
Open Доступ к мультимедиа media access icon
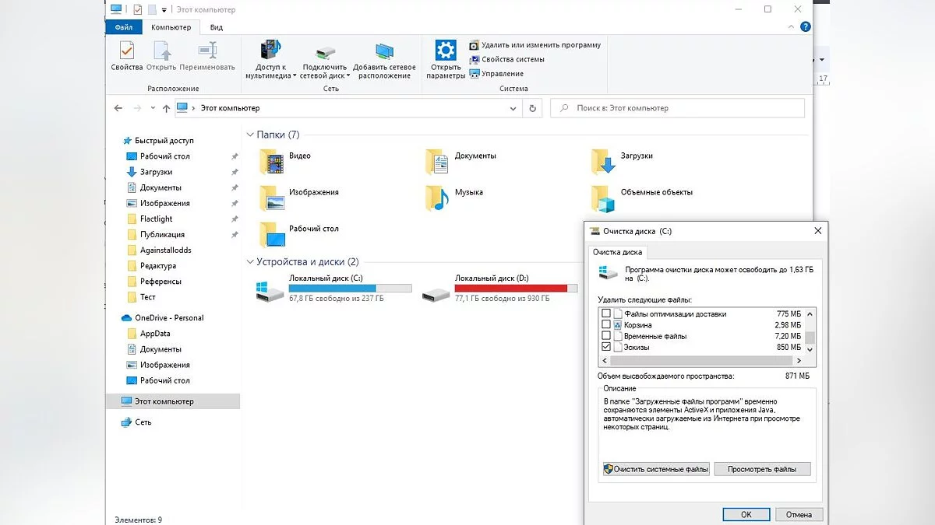tap(270, 51)
